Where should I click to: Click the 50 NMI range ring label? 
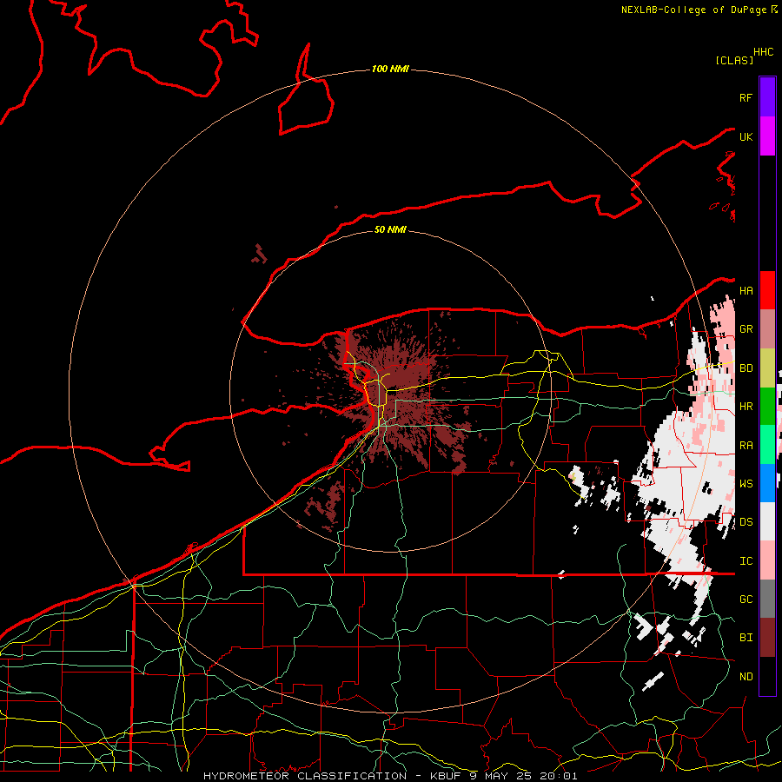coord(390,229)
